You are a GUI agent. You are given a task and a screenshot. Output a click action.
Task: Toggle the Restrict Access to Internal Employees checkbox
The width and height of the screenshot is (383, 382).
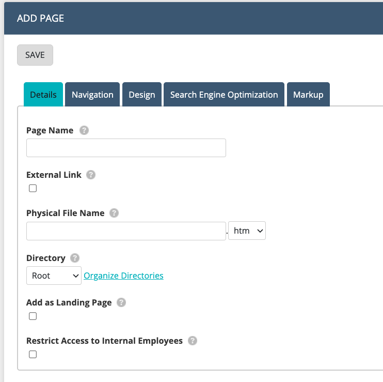pos(33,355)
